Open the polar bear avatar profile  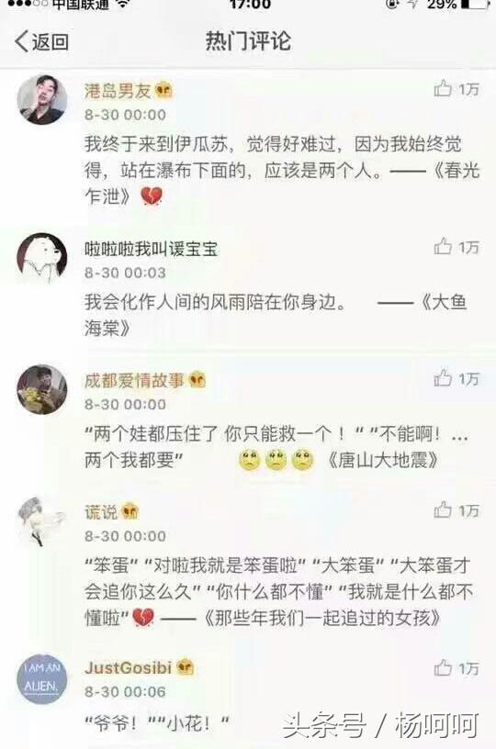tap(42, 258)
